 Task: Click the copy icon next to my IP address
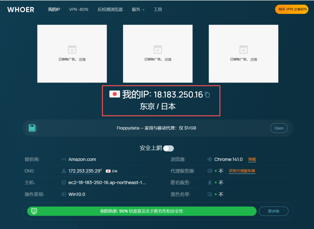tap(207, 94)
